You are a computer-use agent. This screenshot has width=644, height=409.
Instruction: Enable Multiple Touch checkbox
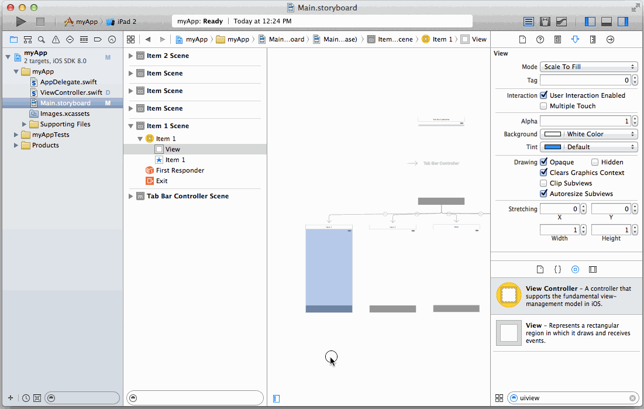[x=543, y=106]
